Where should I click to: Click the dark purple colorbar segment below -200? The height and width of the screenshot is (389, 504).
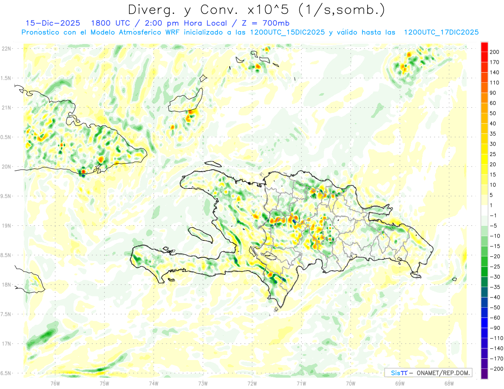[484, 374]
